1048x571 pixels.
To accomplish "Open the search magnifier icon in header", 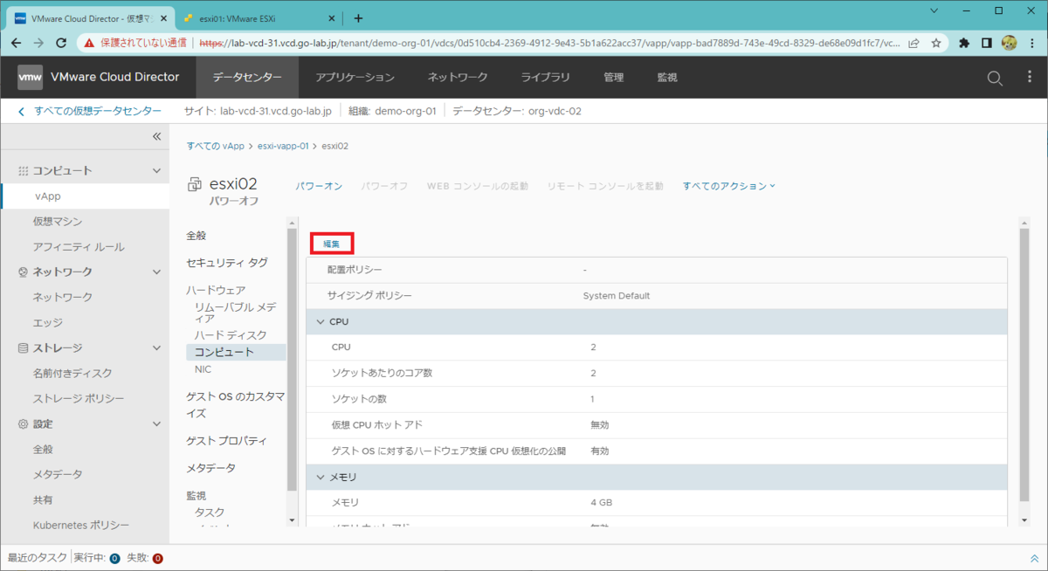I will [x=995, y=78].
